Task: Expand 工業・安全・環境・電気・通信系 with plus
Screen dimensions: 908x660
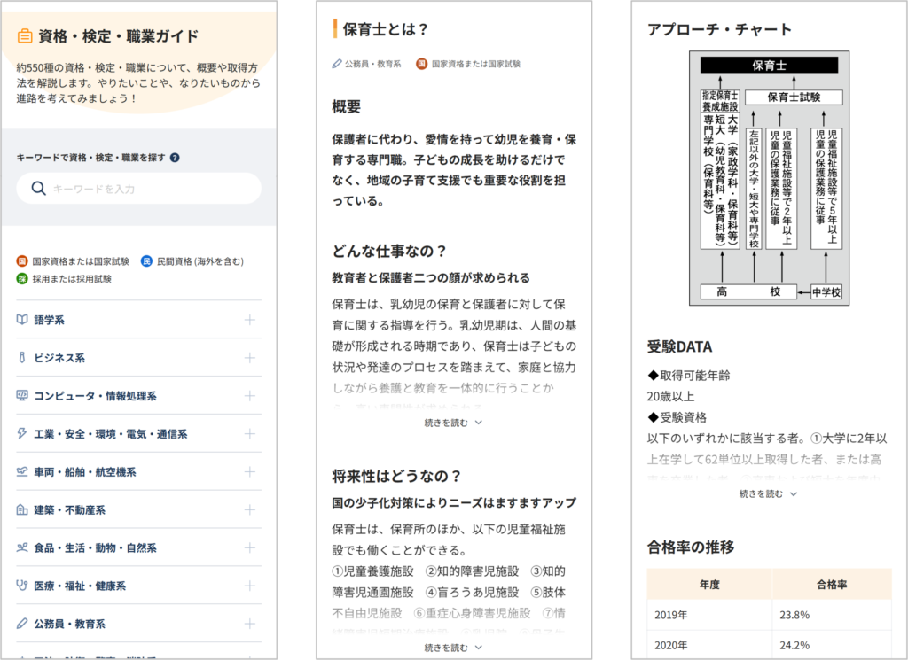Action: tap(249, 434)
